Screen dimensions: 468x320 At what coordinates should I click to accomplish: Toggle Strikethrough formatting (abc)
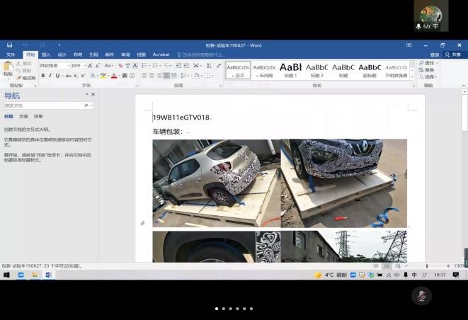point(69,76)
